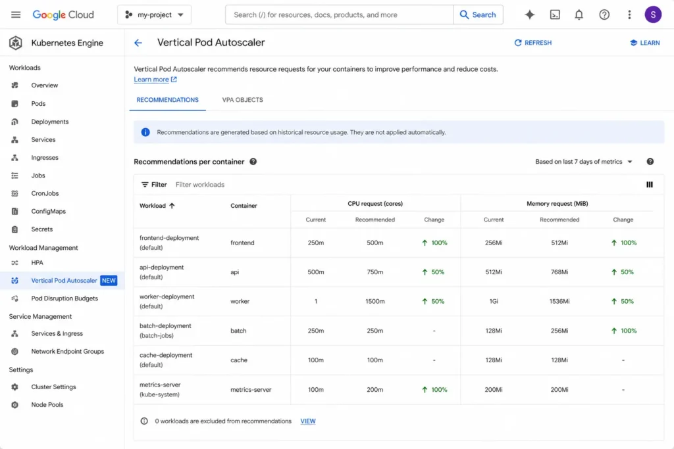Open Deployments in the sidebar
This screenshot has width=674, height=449.
pyautogui.click(x=50, y=122)
